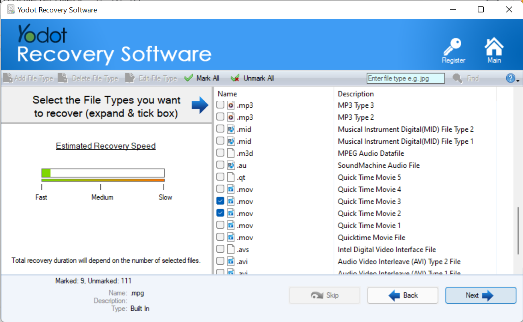Click the video icon for Quicktime Movie File
The image size is (523, 322).
click(x=230, y=237)
